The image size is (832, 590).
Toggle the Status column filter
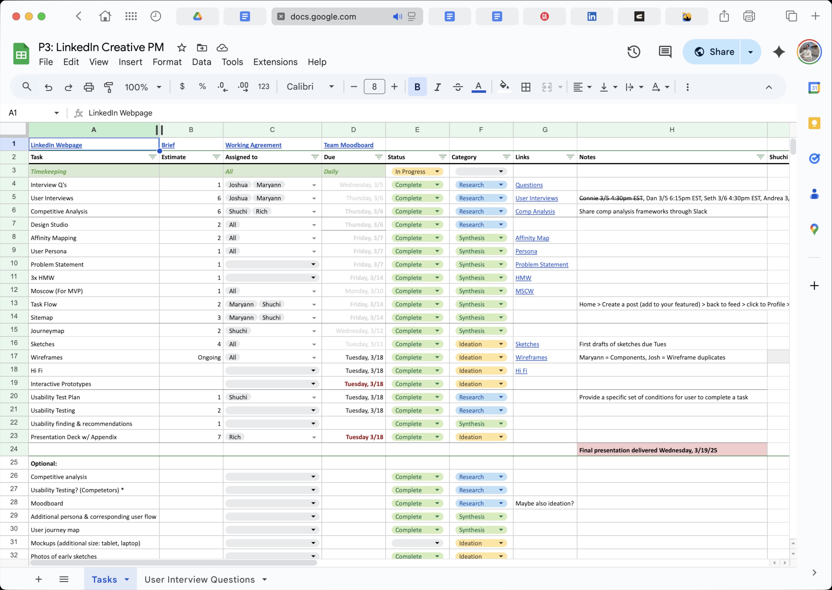point(442,157)
